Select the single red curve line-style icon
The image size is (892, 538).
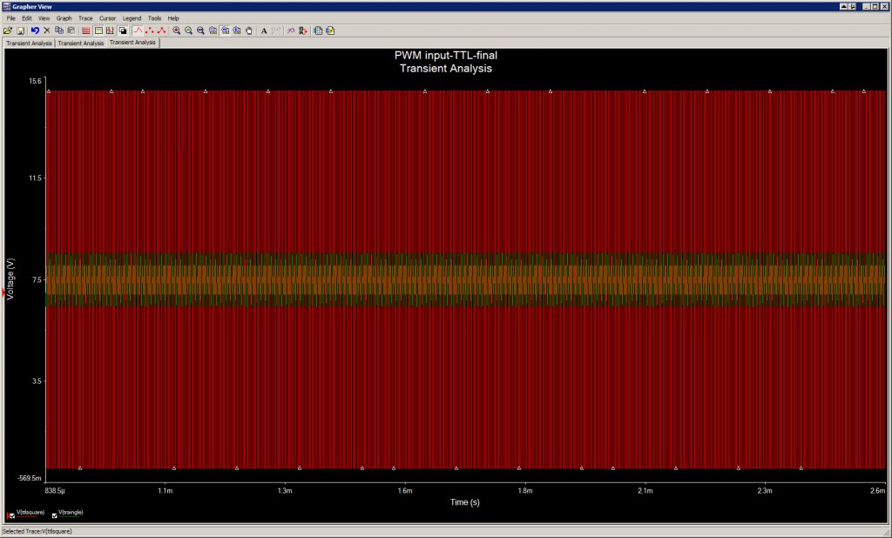click(138, 30)
